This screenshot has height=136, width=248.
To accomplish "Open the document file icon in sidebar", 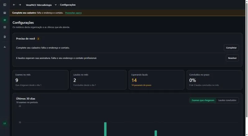I will point(5,37).
